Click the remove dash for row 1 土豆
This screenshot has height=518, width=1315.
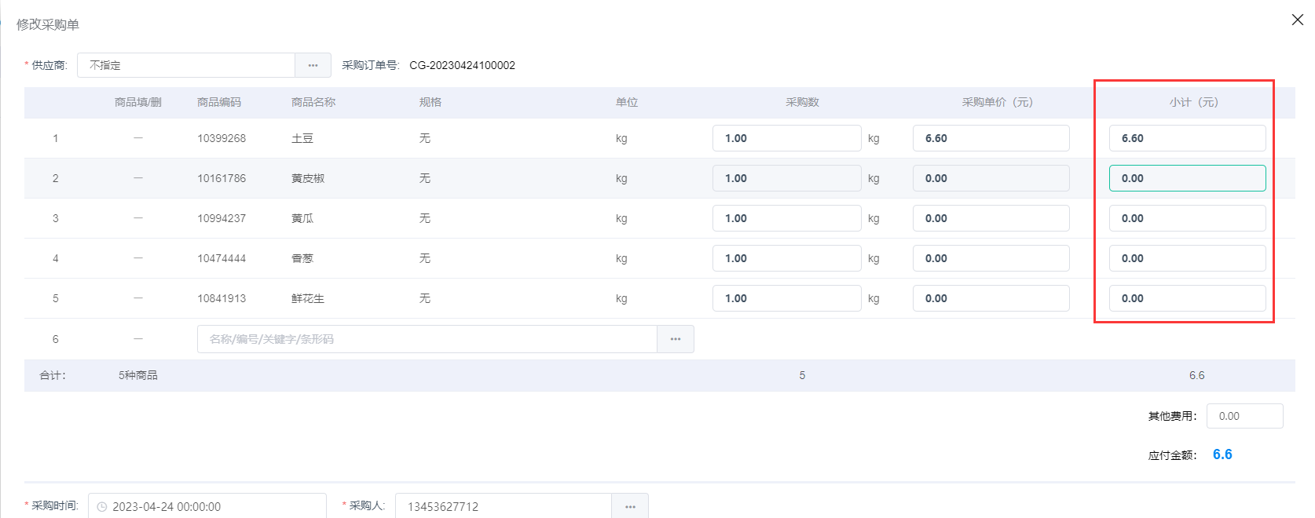[138, 138]
